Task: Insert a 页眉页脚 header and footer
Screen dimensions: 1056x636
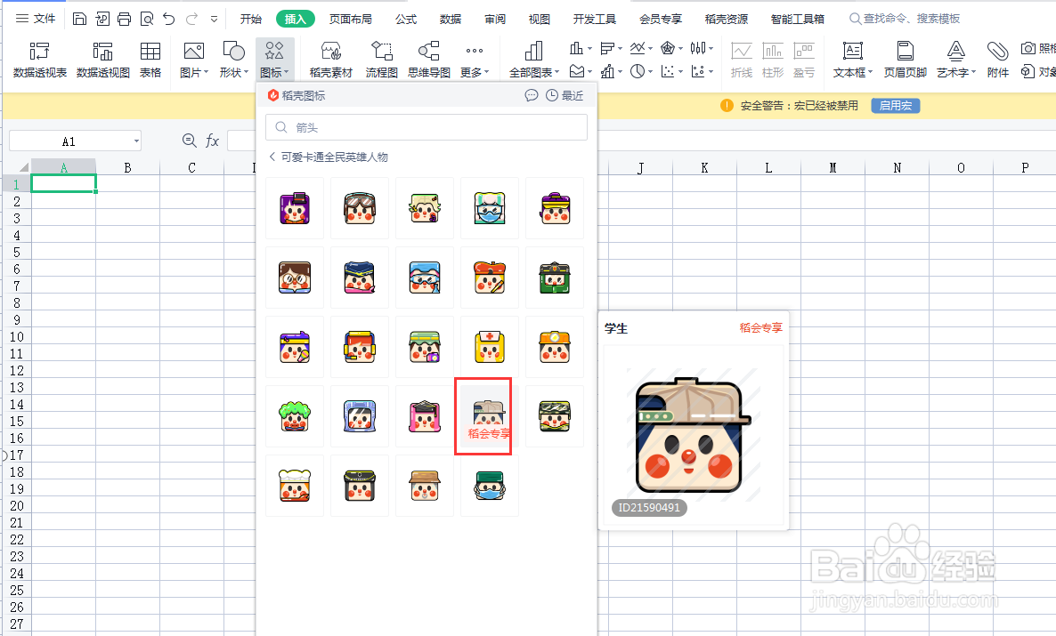Action: pos(905,59)
